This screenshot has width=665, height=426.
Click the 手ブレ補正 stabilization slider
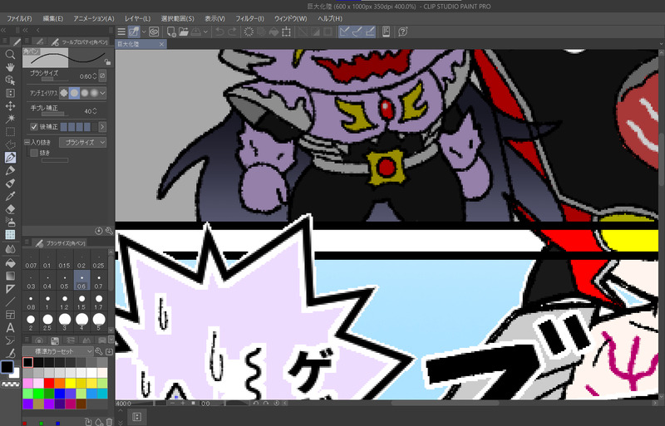coord(53,114)
